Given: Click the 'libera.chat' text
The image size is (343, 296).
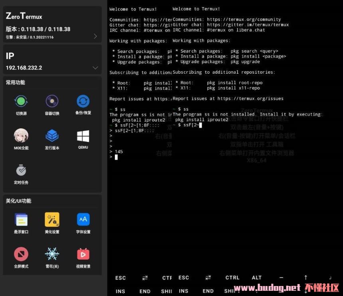Looking at the screenshot, I should coord(251,30).
